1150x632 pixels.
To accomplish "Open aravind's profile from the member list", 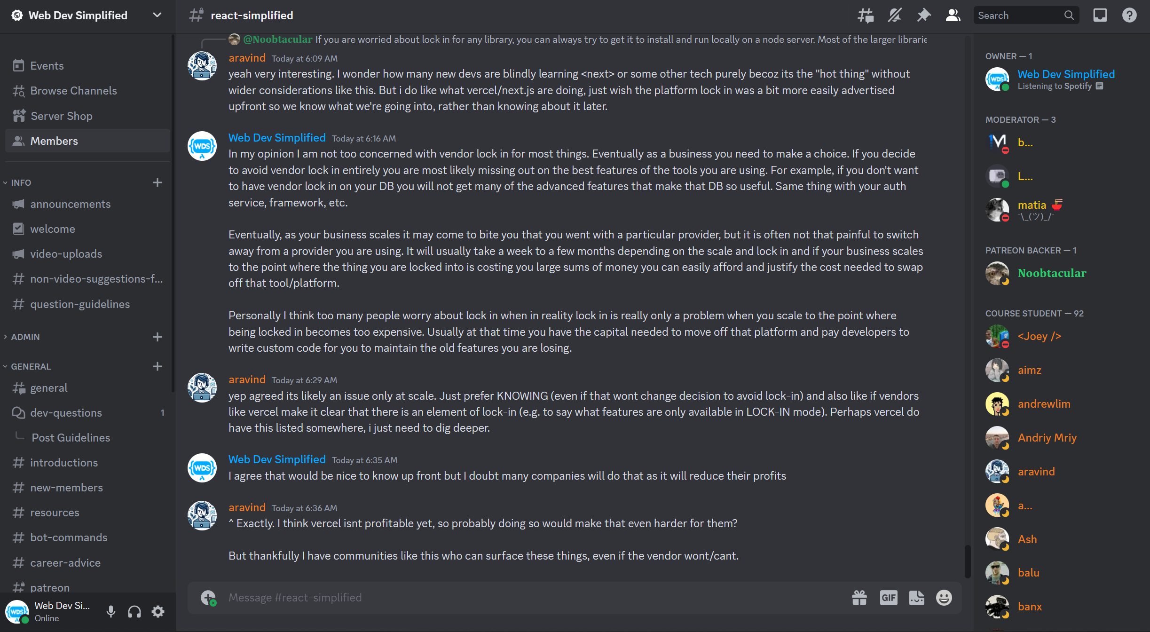I will (1036, 472).
